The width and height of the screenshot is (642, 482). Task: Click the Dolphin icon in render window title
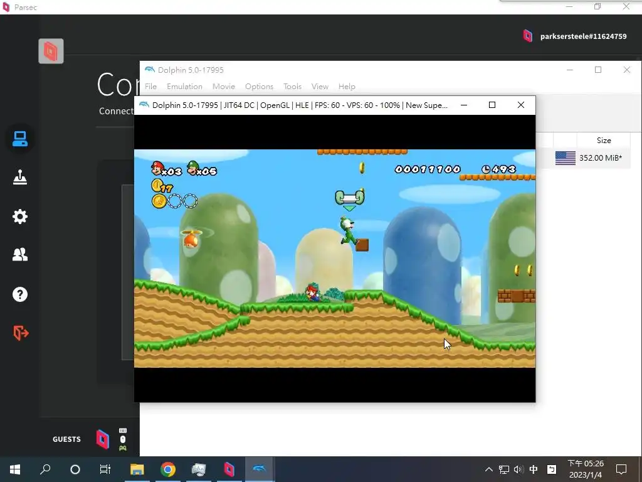144,105
